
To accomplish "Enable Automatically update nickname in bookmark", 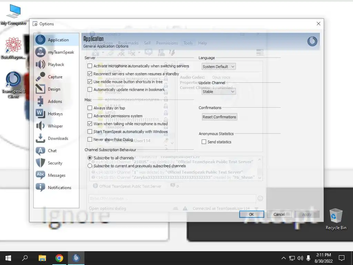I will (90, 89).
